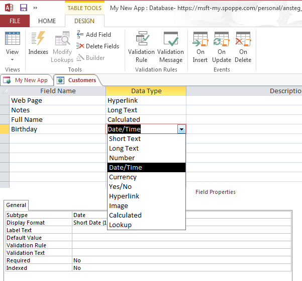Open the Validation Message dialog
This screenshot has height=281, width=302.
pyautogui.click(x=170, y=45)
